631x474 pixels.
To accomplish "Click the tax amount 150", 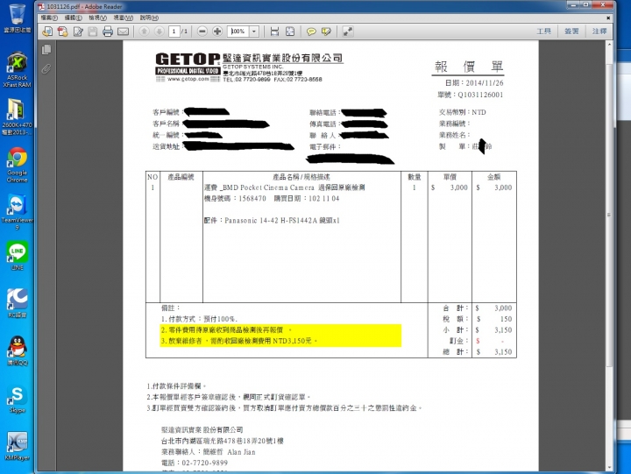I will (x=506, y=319).
